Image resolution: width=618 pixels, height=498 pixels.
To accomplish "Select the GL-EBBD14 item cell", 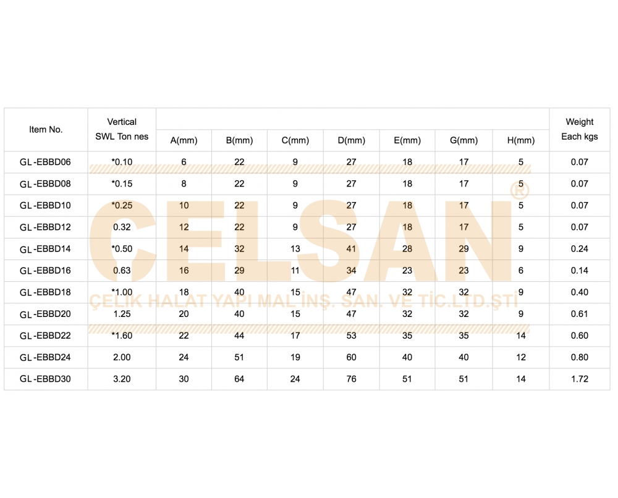I will pyautogui.click(x=45, y=249).
